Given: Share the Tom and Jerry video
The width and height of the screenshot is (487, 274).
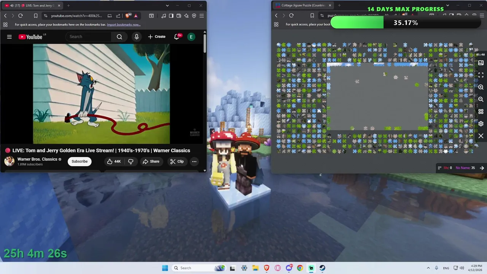Looking at the screenshot, I should point(151,161).
